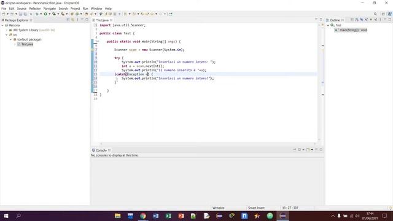Image resolution: width=393 pixels, height=221 pixels.
Task: Click the New Java Package icon
Action: [72, 14]
